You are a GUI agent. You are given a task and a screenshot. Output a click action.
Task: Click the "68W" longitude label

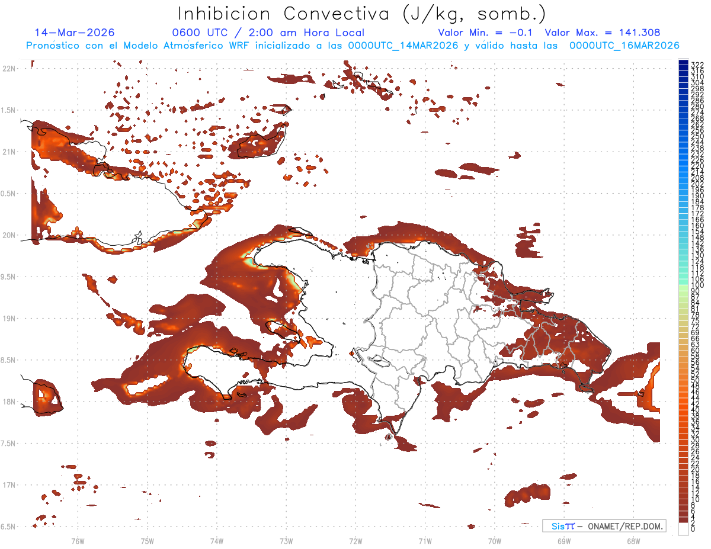pyautogui.click(x=633, y=541)
